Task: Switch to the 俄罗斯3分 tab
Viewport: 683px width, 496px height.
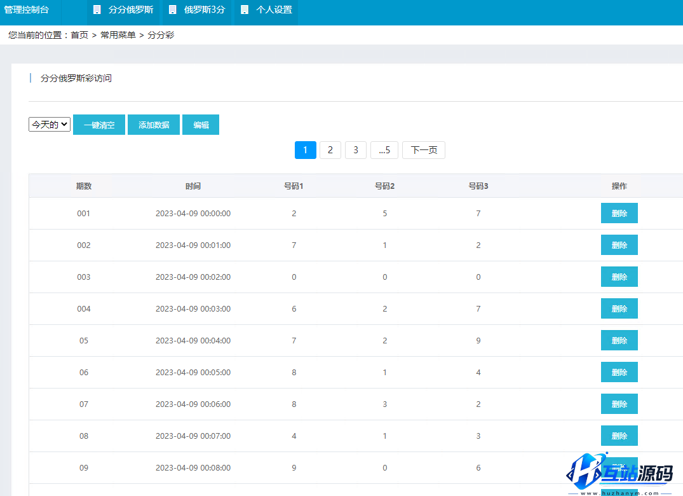Action: click(205, 10)
